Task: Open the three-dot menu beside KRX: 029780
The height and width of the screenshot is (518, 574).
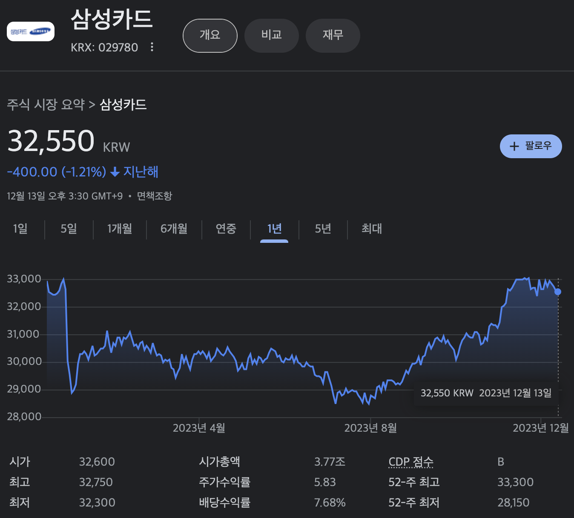Action: [x=152, y=47]
